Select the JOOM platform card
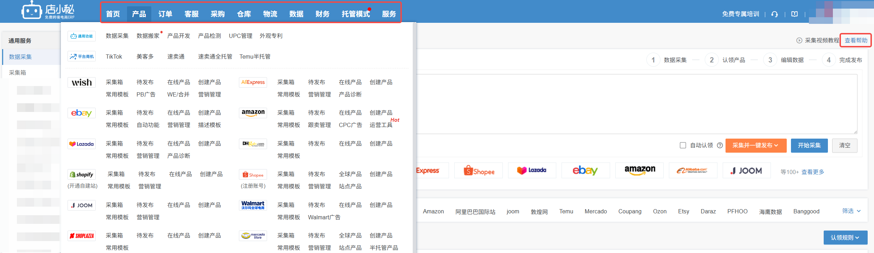Image resolution: width=874 pixels, height=253 pixels. pos(747,171)
